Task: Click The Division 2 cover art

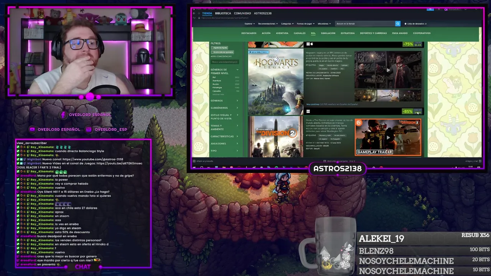Action: pyautogui.click(x=275, y=137)
